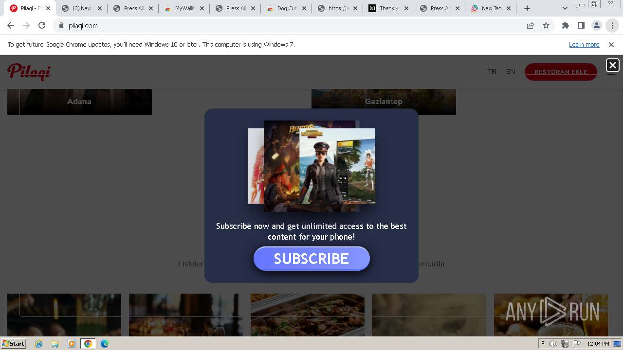Select Chrome in the taskbar
Viewport: 623px width, 350px height.
pos(88,344)
